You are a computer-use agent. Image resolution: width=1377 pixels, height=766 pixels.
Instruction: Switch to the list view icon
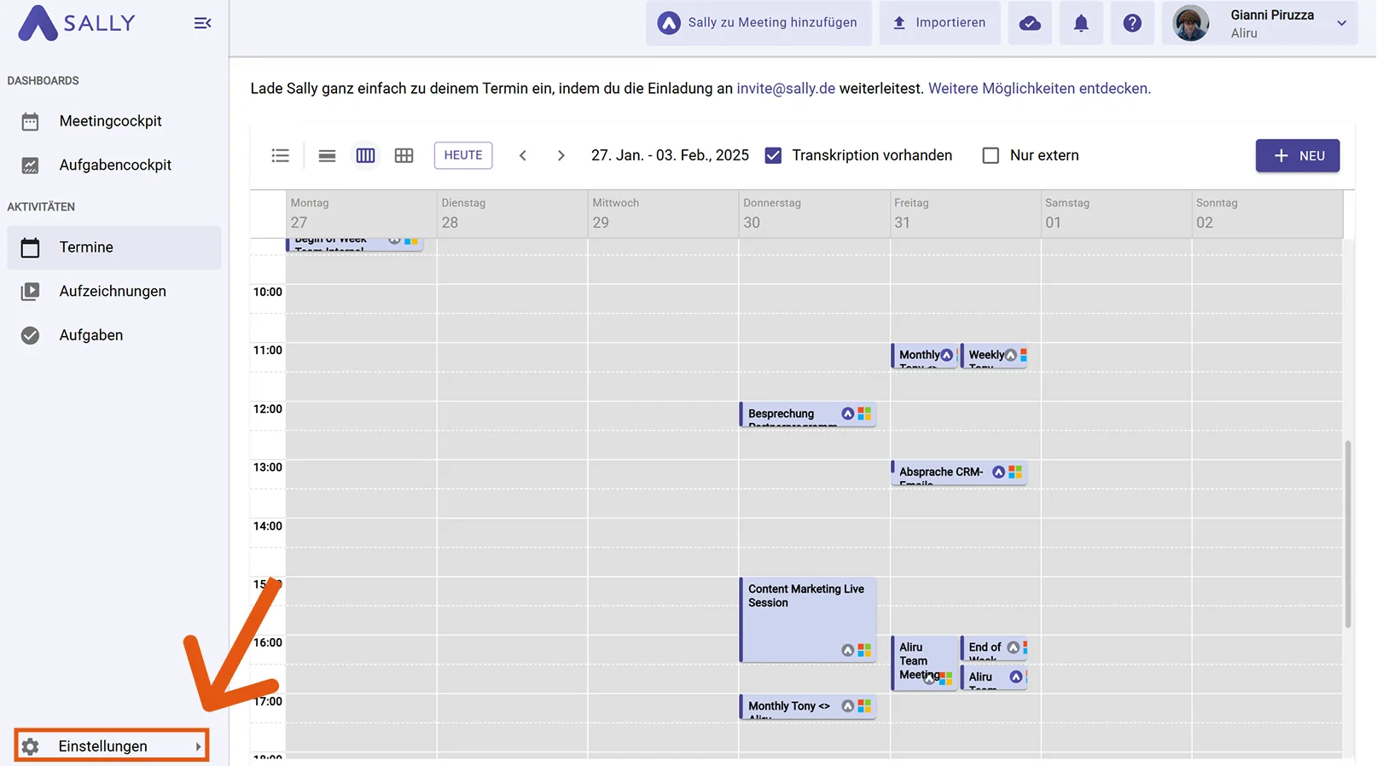pyautogui.click(x=281, y=155)
